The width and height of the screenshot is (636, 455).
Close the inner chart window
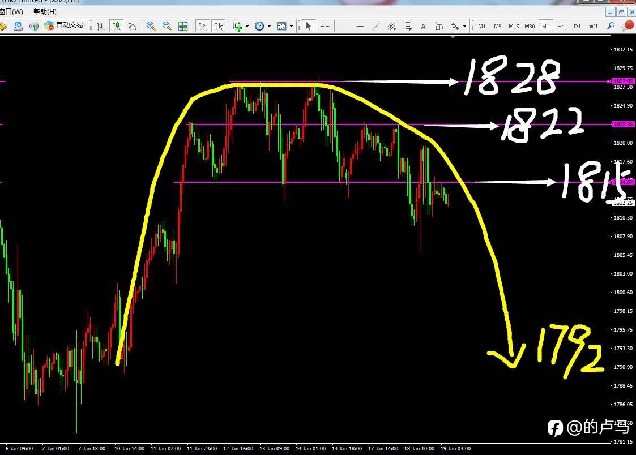(631, 12)
